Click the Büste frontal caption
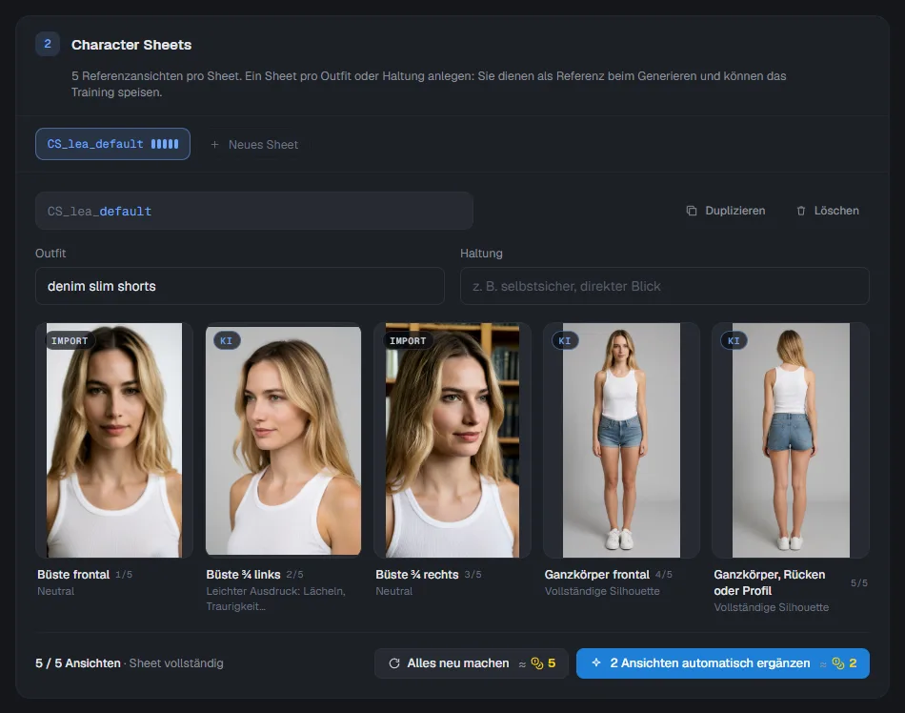The image size is (905, 713). pyautogui.click(x=73, y=575)
